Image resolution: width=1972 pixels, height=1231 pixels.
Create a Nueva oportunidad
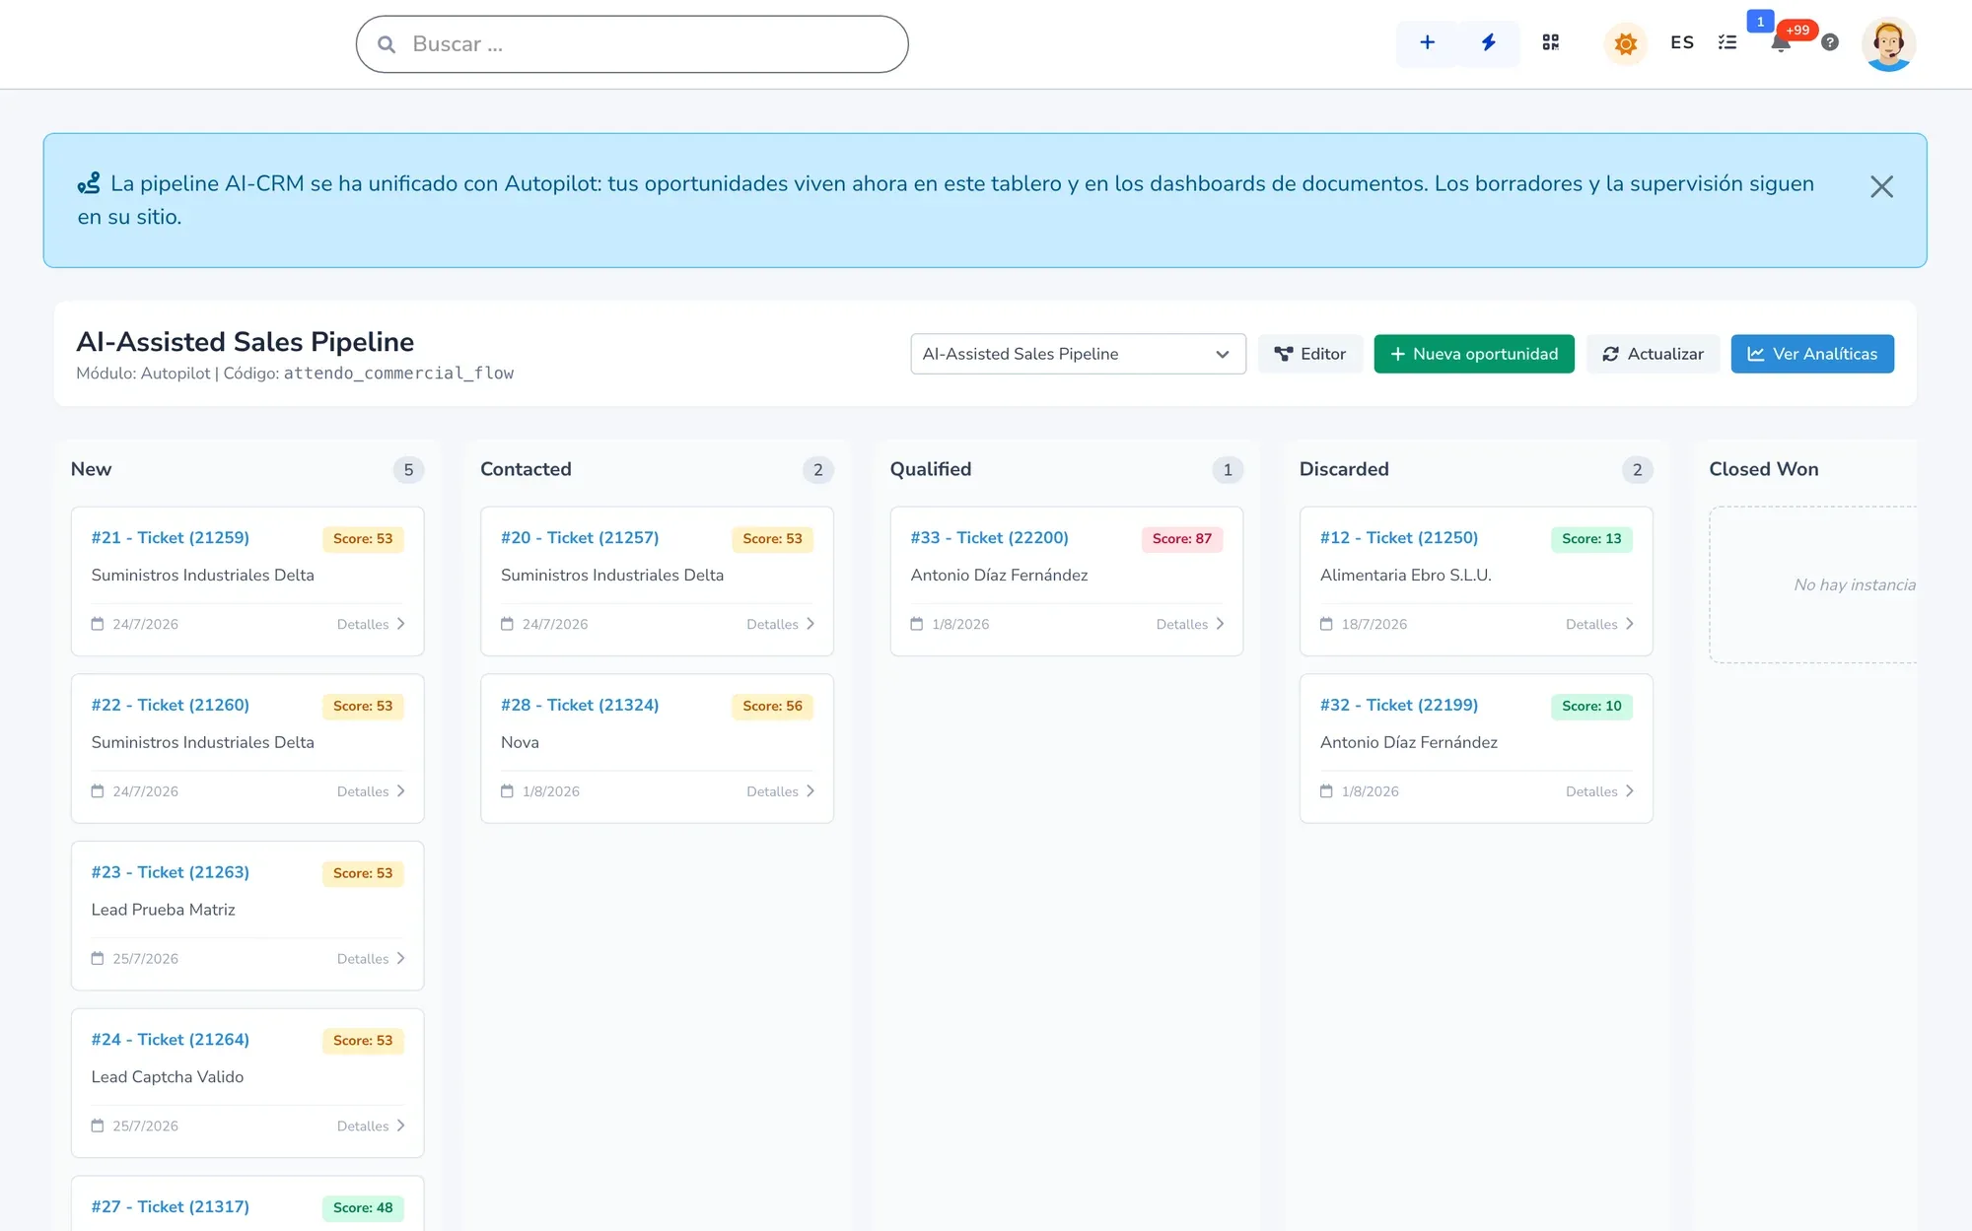coord(1474,354)
